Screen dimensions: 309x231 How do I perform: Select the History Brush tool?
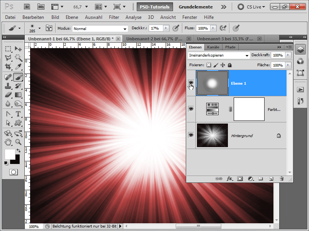[x=18, y=86]
